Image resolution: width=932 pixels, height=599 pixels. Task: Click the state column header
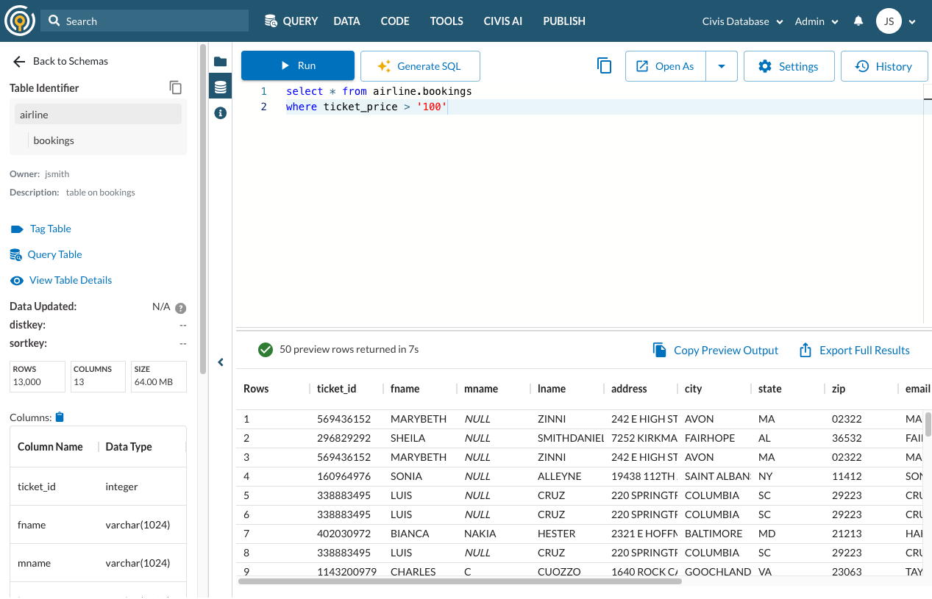pyautogui.click(x=770, y=389)
